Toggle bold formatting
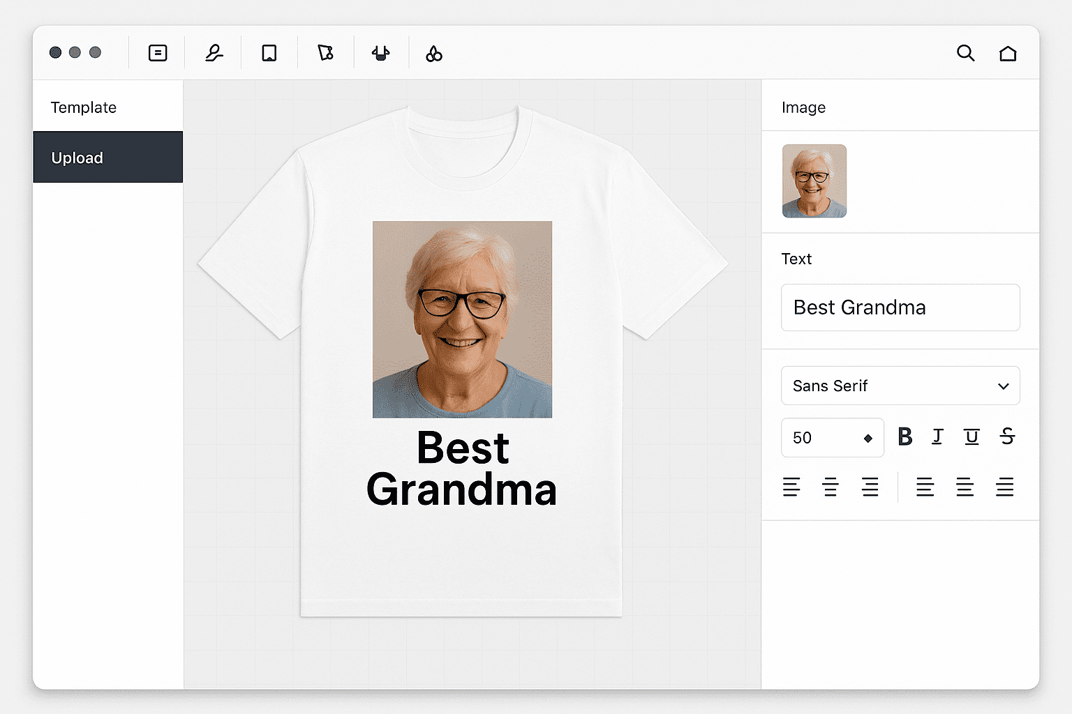This screenshot has height=714, width=1072. 905,437
